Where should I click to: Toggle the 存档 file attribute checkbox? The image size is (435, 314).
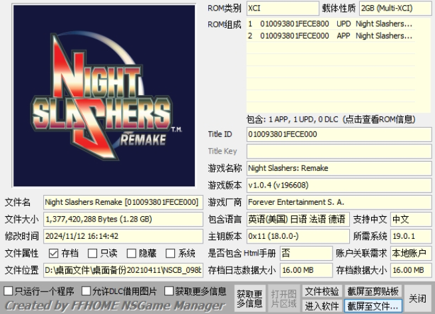[53, 253]
